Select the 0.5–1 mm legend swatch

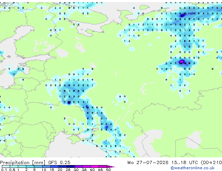coord(14,166)
